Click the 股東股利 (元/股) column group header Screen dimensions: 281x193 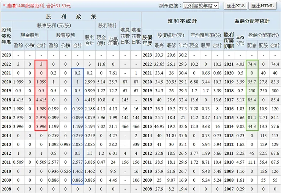54,26
